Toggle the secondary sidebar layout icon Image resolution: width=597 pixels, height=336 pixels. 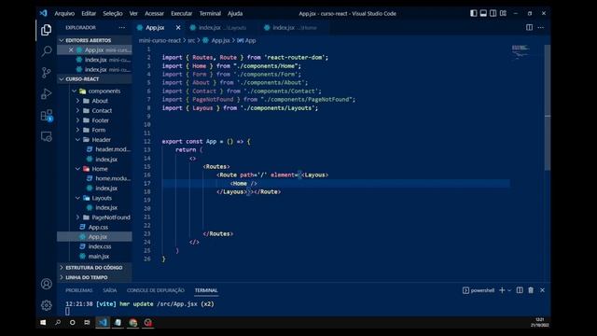tap(493, 13)
